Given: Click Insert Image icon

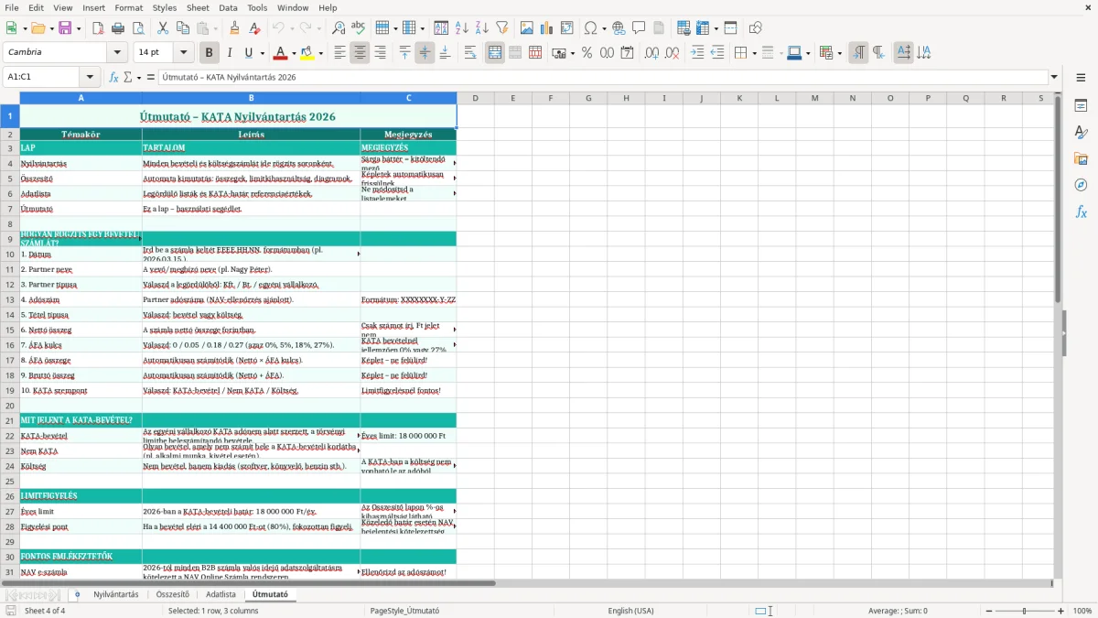Looking at the screenshot, I should click(x=527, y=28).
